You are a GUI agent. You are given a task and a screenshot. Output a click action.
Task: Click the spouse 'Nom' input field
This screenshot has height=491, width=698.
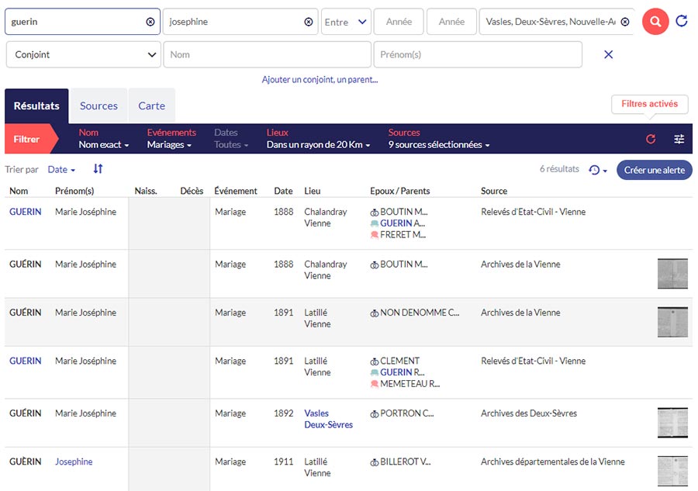point(267,55)
